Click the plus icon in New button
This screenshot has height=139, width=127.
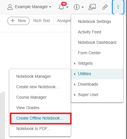coord(12,21)
